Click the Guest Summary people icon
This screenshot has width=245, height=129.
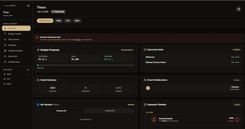[x=38, y=80]
